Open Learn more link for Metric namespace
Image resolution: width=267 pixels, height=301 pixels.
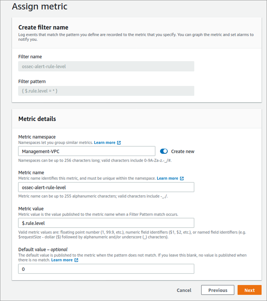coord(105,143)
